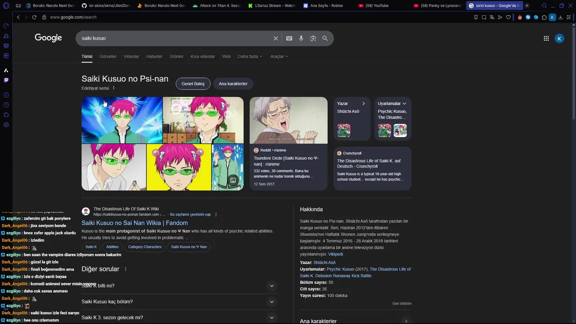Search tabs with magnifier icon

click(x=544, y=5)
